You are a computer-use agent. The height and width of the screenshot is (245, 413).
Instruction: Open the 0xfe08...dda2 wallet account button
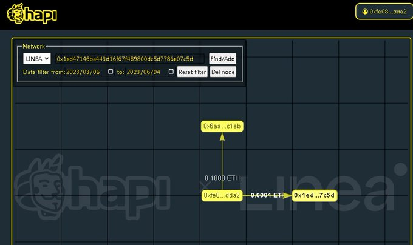(x=384, y=12)
